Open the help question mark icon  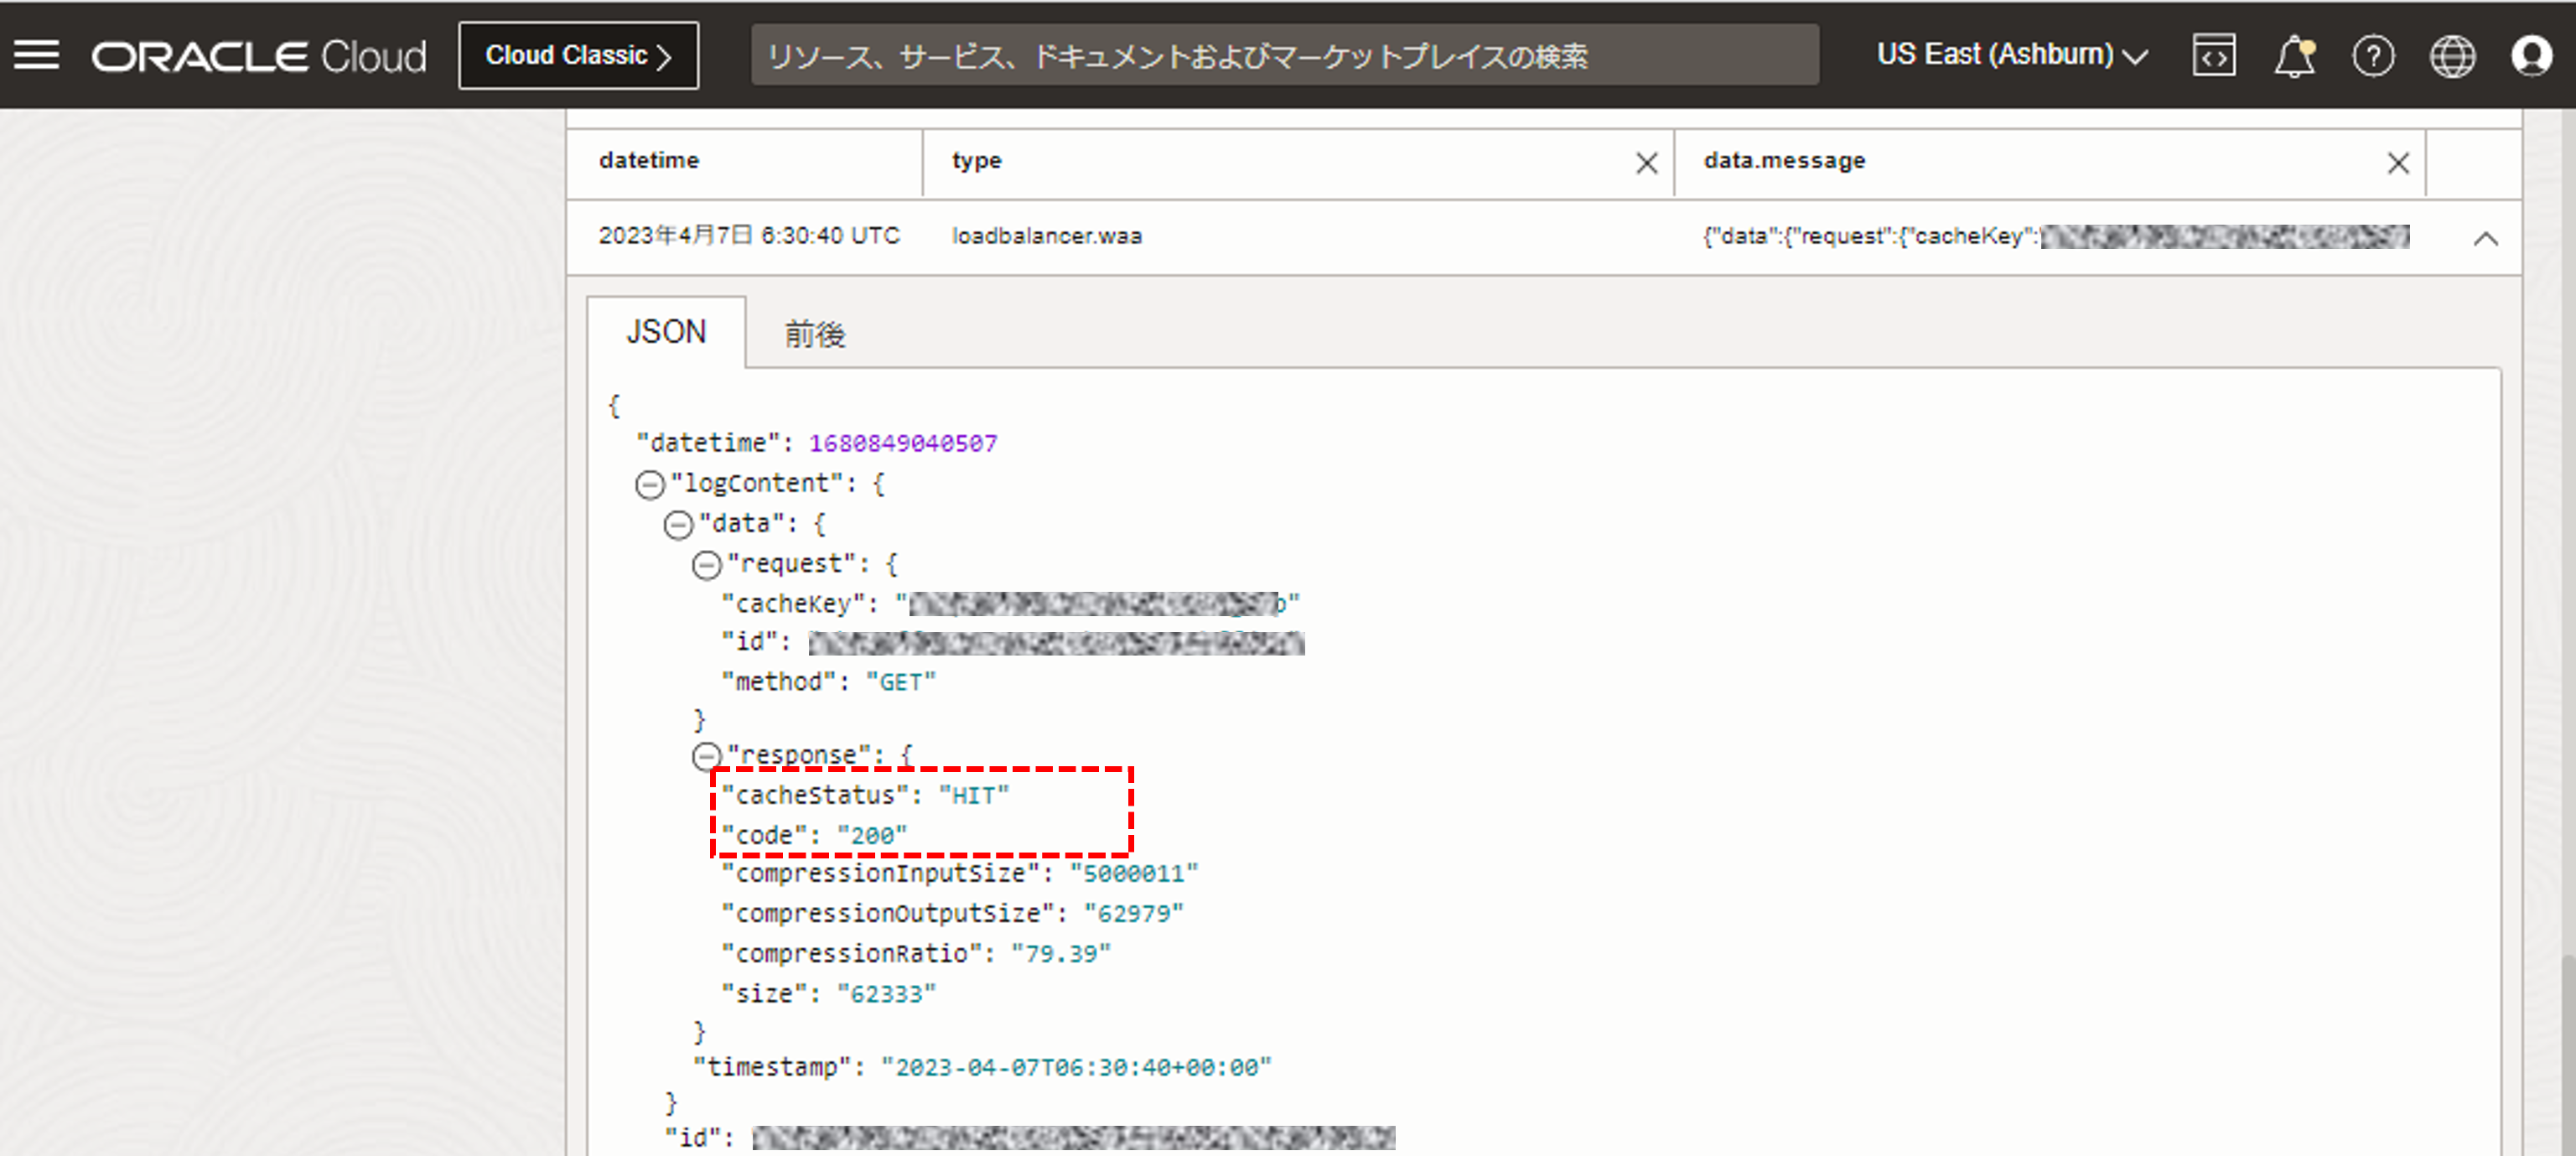2373,56
